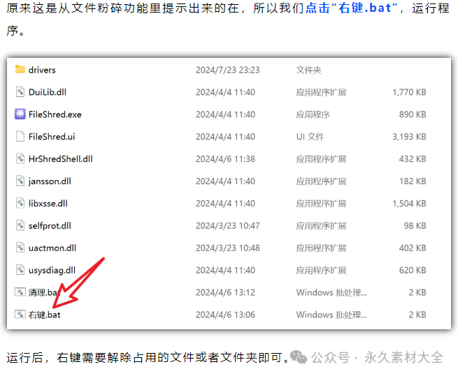Click the 右键.bat batch file icon

[20, 314]
